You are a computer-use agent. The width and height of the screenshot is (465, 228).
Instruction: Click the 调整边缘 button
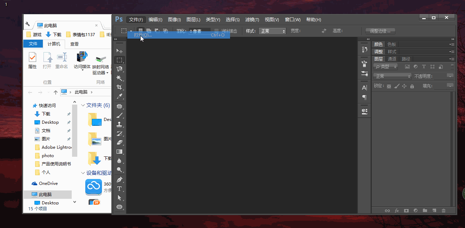click(x=380, y=31)
